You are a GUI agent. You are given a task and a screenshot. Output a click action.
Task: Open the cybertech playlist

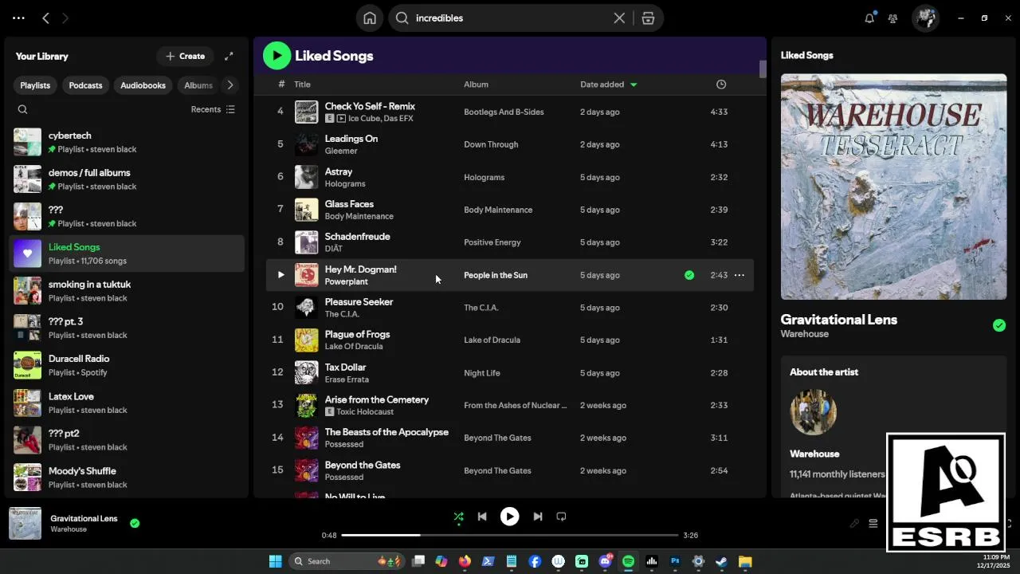(x=127, y=142)
